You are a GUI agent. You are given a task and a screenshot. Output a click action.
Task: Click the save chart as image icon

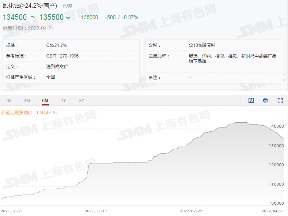click(x=251, y=101)
